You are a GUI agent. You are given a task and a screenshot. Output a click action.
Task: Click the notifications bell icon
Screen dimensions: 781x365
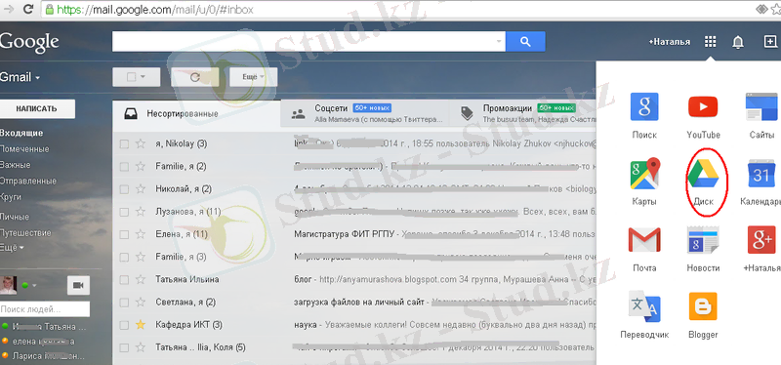(738, 42)
